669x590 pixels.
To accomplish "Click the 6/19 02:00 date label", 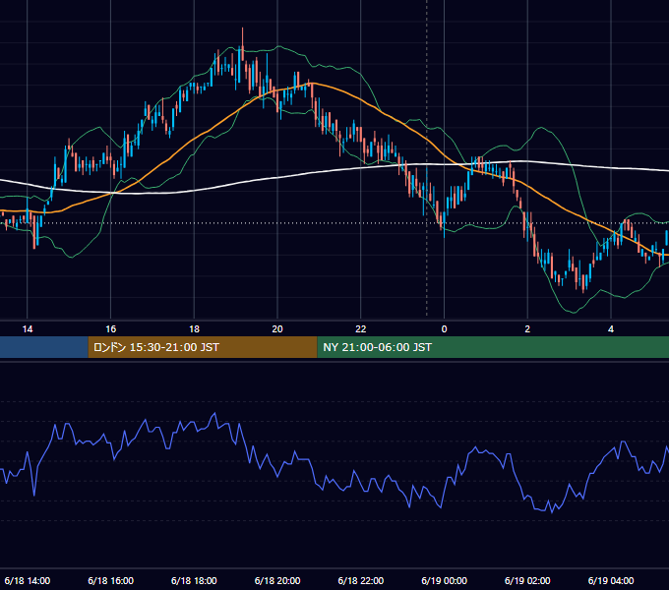I will click(527, 580).
